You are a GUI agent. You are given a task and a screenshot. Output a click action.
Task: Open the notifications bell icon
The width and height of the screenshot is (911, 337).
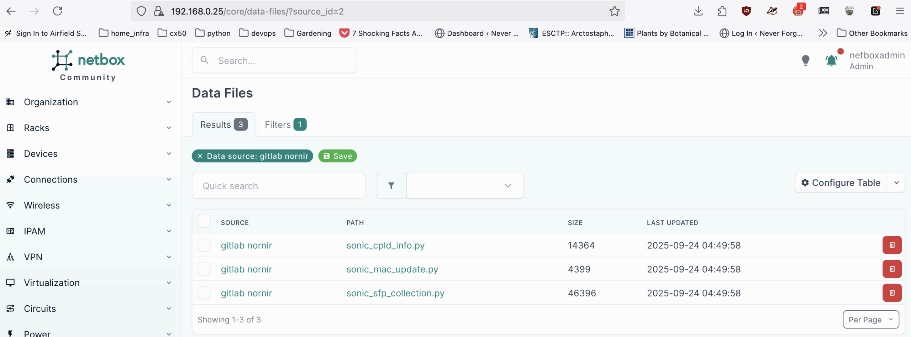click(831, 60)
